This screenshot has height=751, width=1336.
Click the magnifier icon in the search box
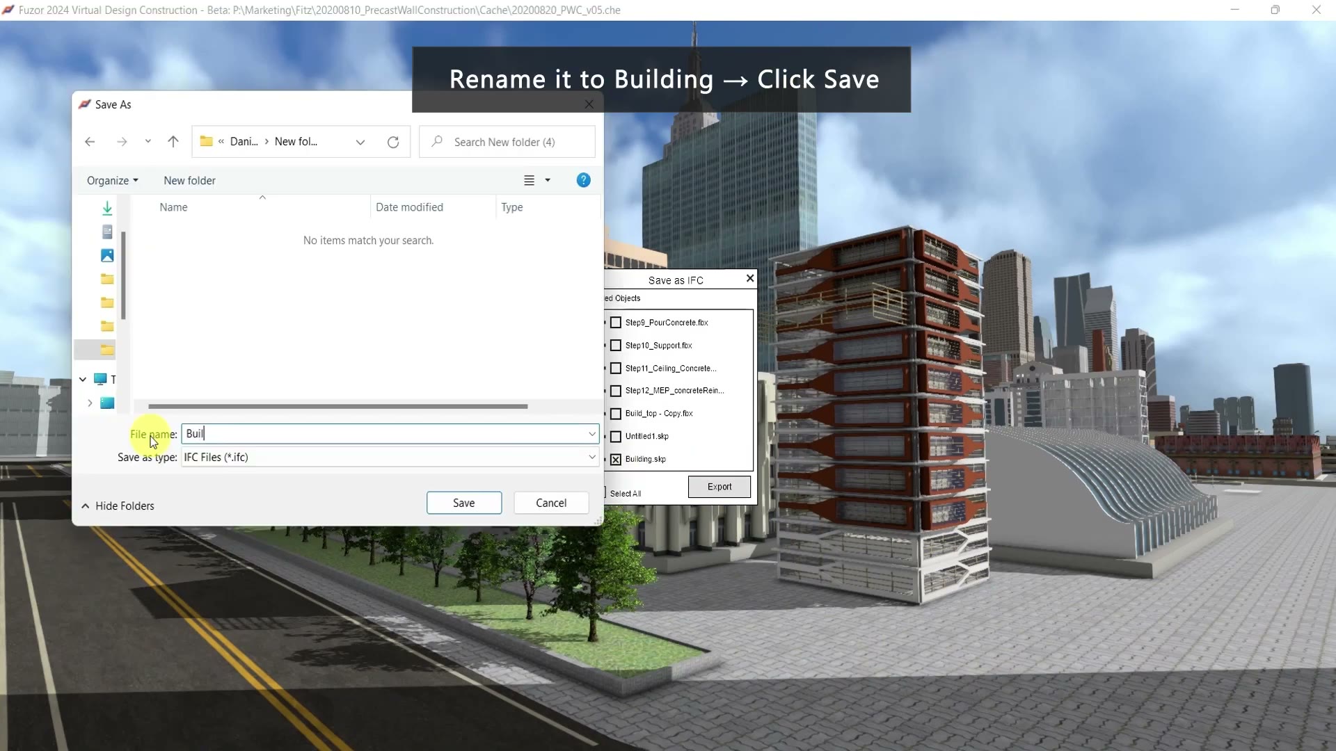437,142
